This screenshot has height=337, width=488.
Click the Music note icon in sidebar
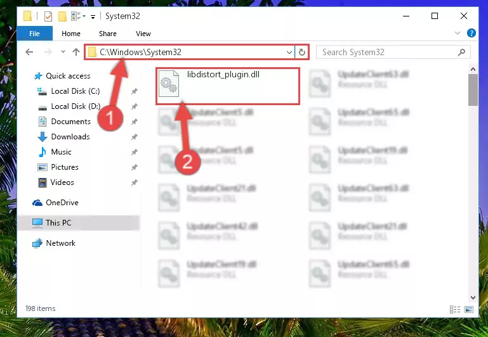point(43,152)
